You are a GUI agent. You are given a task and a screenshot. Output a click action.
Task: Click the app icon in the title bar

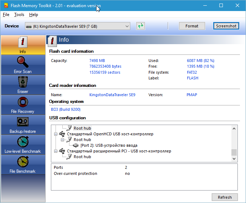pyautogui.click(x=6, y=5)
